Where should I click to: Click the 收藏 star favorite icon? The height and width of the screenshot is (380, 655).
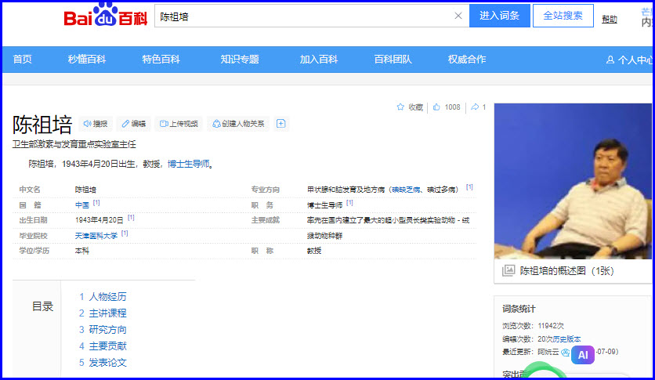400,107
